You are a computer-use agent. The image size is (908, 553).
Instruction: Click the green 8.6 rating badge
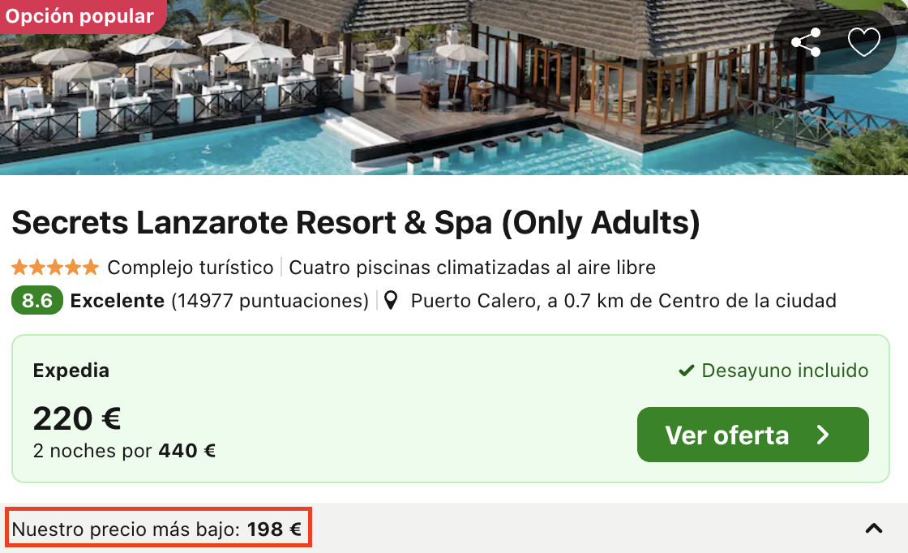tap(37, 301)
